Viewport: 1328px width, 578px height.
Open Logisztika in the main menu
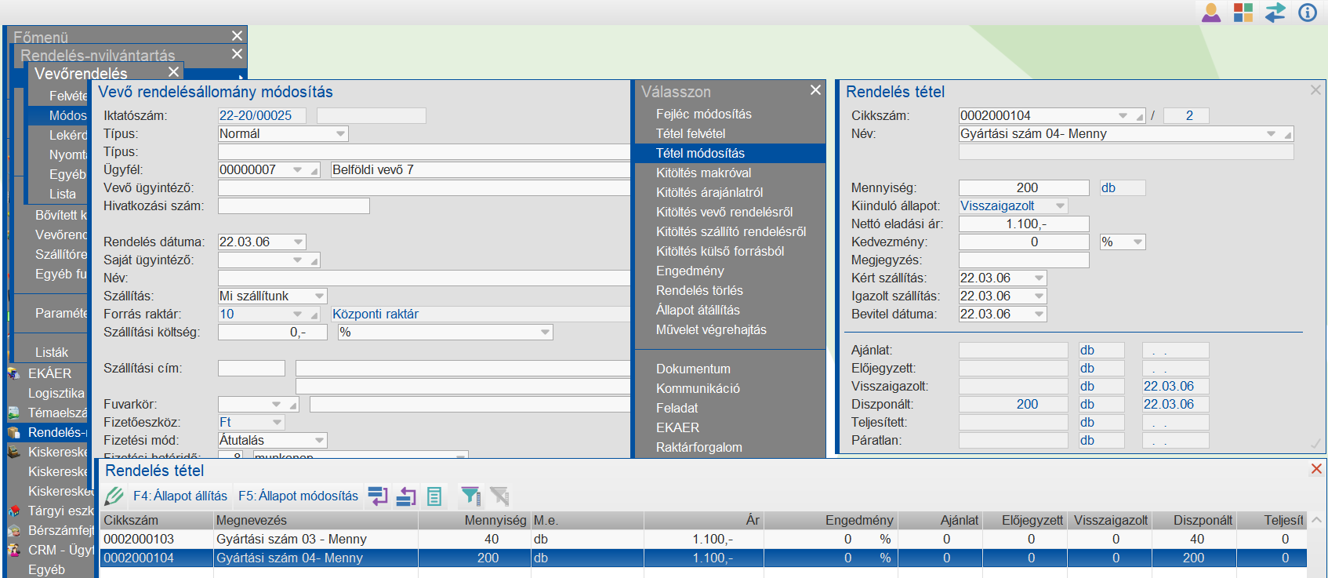[56, 394]
